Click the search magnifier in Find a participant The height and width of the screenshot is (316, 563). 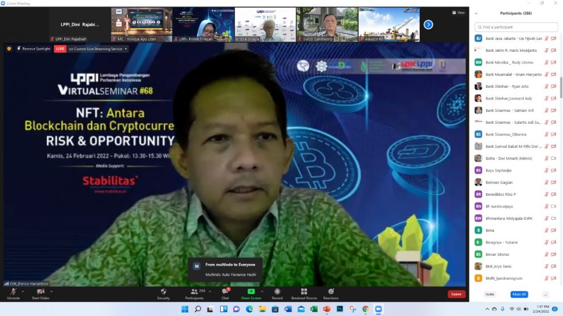480,27
